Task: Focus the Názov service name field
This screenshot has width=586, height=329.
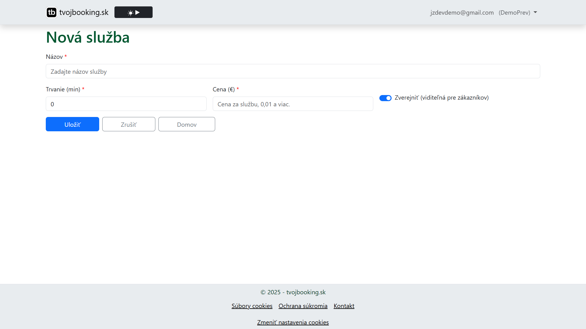Action: click(x=293, y=71)
